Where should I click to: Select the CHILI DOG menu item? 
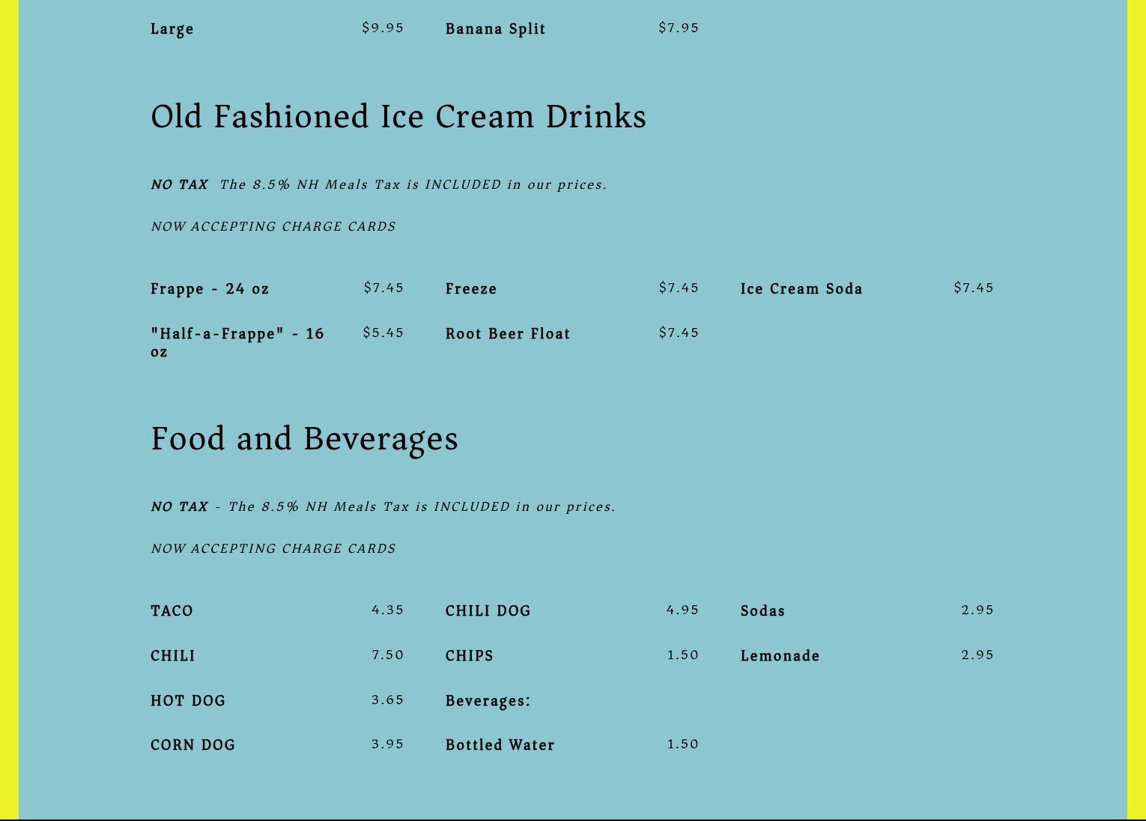coord(488,611)
